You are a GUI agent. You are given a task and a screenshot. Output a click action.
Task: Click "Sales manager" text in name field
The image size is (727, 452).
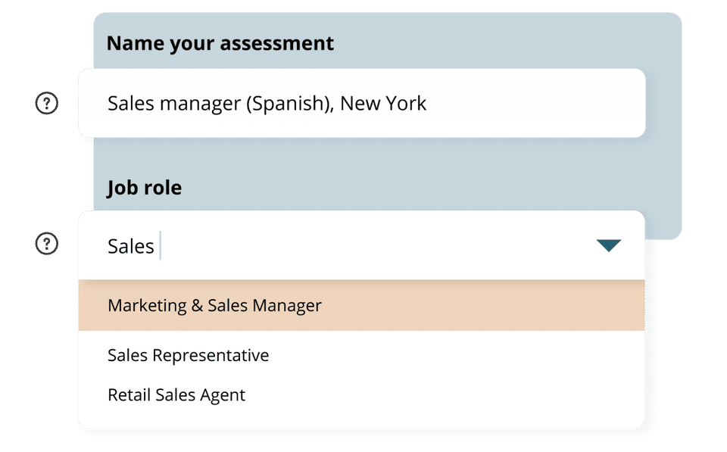(x=173, y=104)
